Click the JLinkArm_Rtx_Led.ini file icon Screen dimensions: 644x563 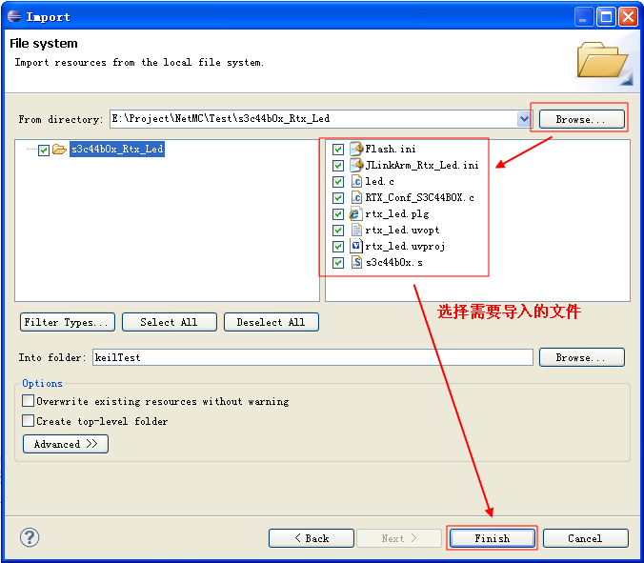point(356,165)
